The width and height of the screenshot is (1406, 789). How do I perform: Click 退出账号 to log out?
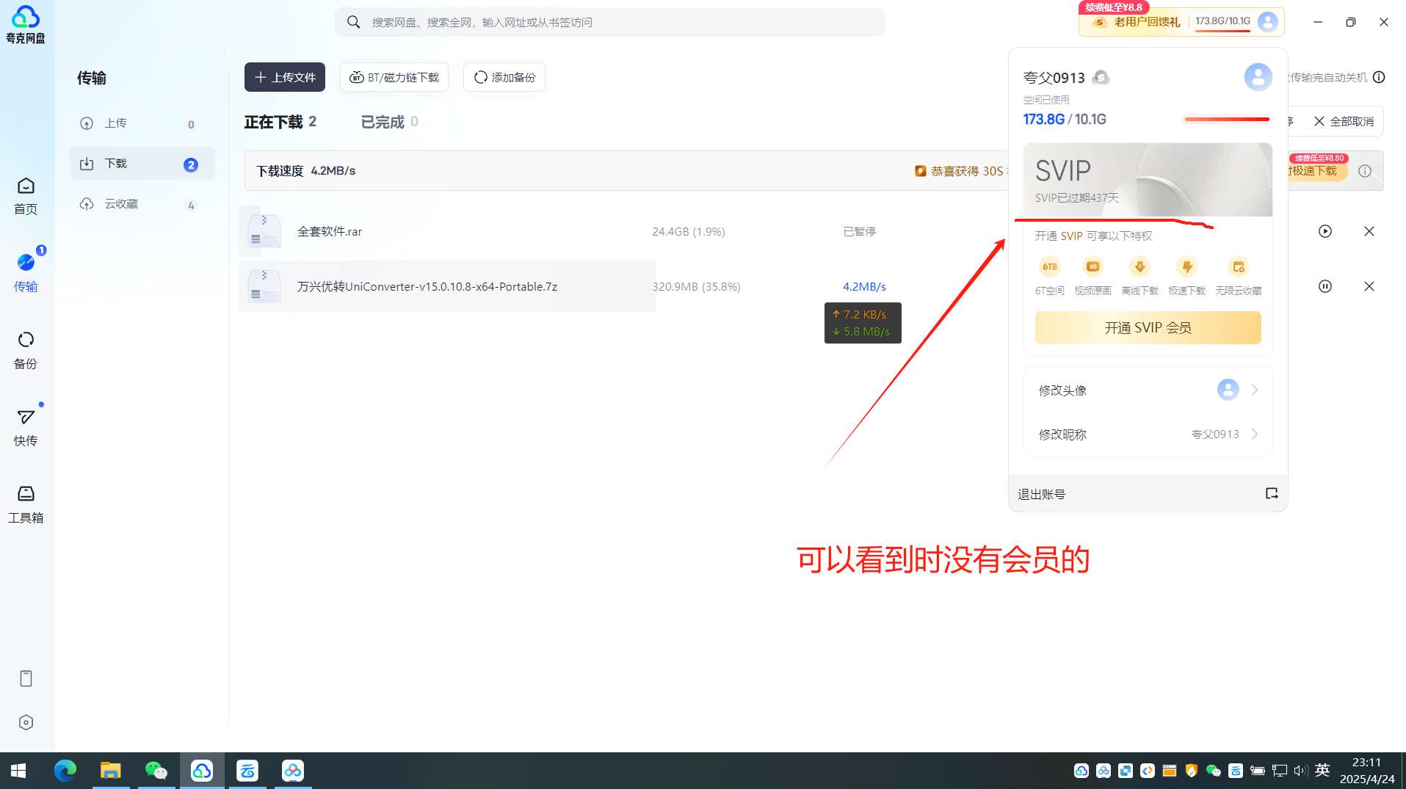(x=1041, y=494)
